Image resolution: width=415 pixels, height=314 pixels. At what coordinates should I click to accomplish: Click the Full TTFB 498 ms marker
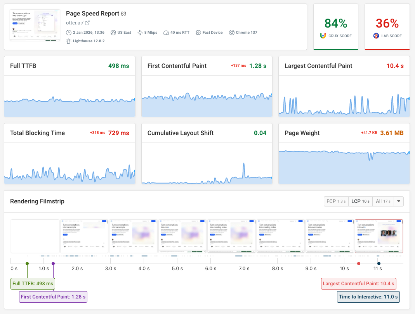point(33,284)
